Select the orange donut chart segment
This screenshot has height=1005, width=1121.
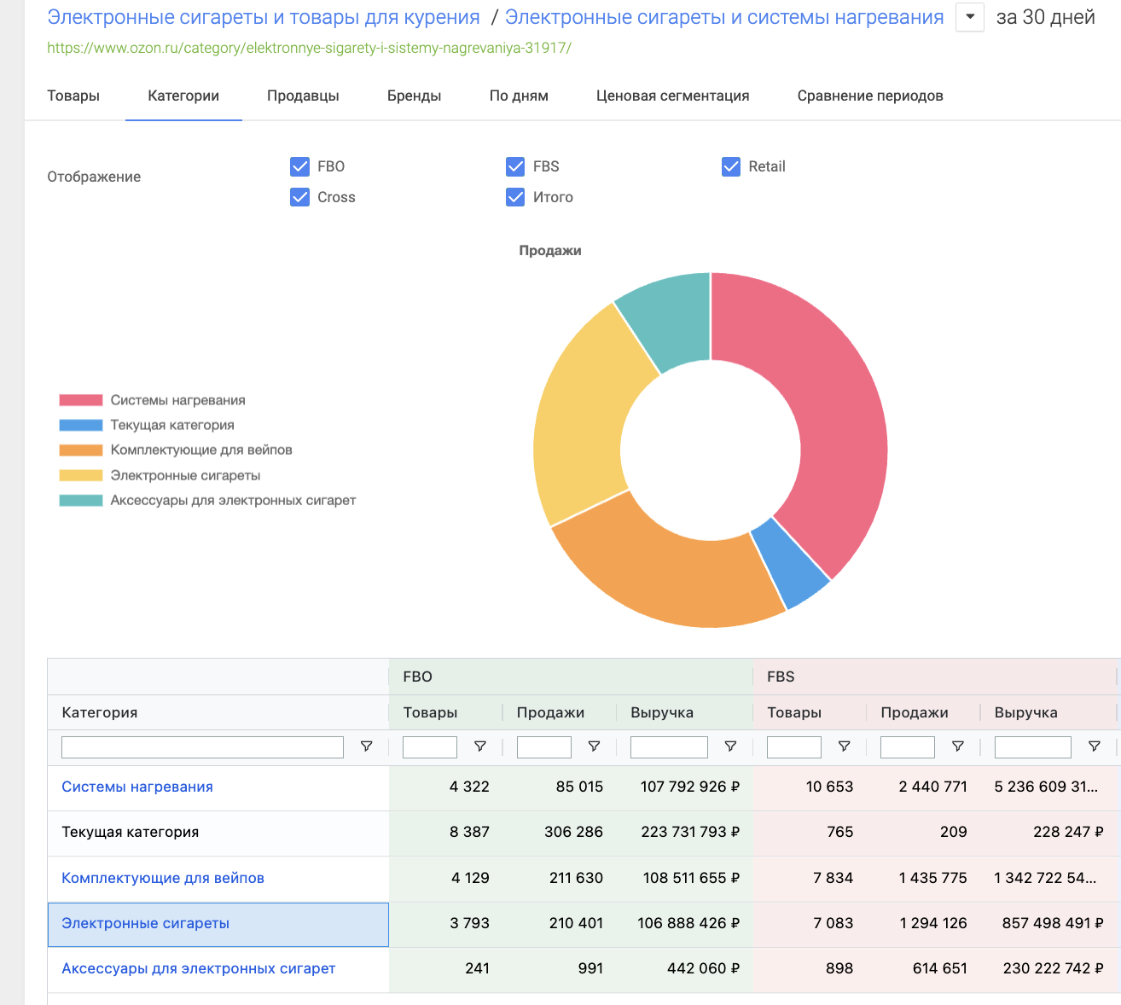click(665, 576)
